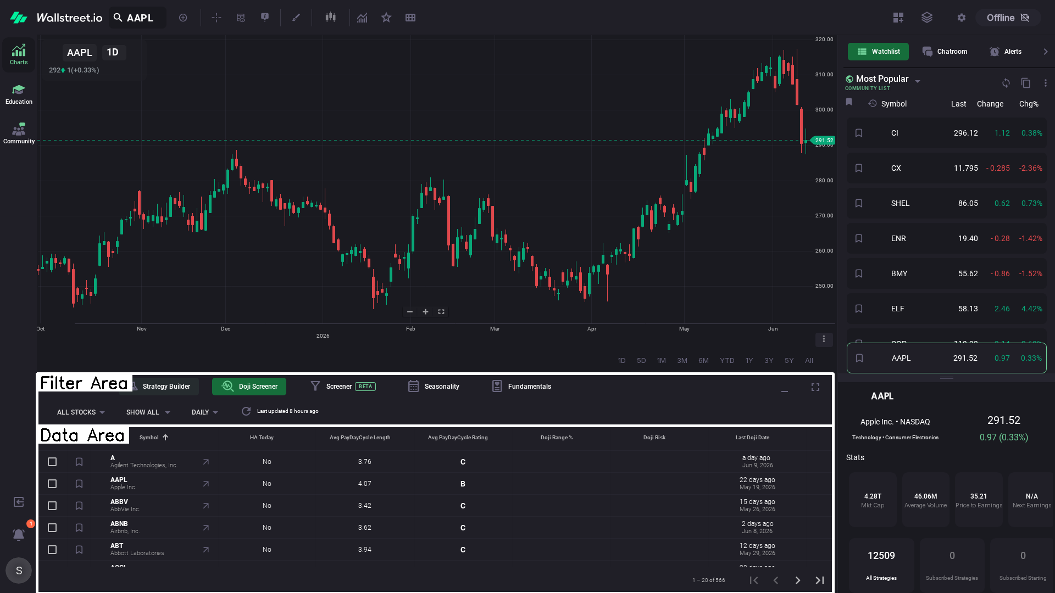Check the ABNB row checkbox

click(52, 528)
